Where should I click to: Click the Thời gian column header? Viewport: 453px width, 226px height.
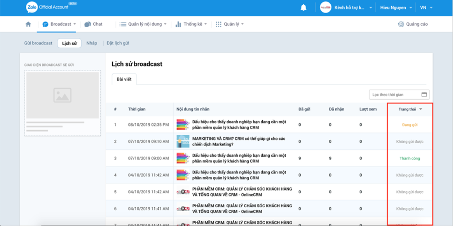click(x=137, y=109)
